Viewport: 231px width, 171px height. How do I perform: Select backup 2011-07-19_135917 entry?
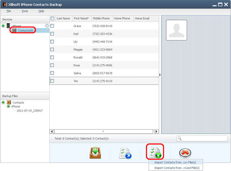click(29, 111)
